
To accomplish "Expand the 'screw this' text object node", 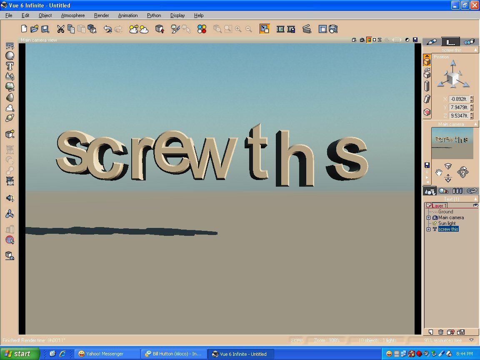I will coord(428,229).
